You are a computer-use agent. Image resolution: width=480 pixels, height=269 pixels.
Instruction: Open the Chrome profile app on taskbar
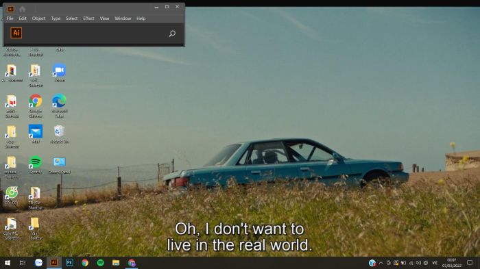click(x=132, y=263)
